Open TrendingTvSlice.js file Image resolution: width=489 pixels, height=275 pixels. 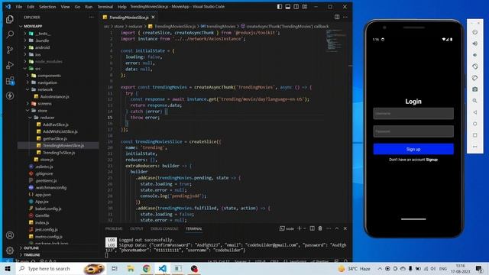[x=59, y=153]
